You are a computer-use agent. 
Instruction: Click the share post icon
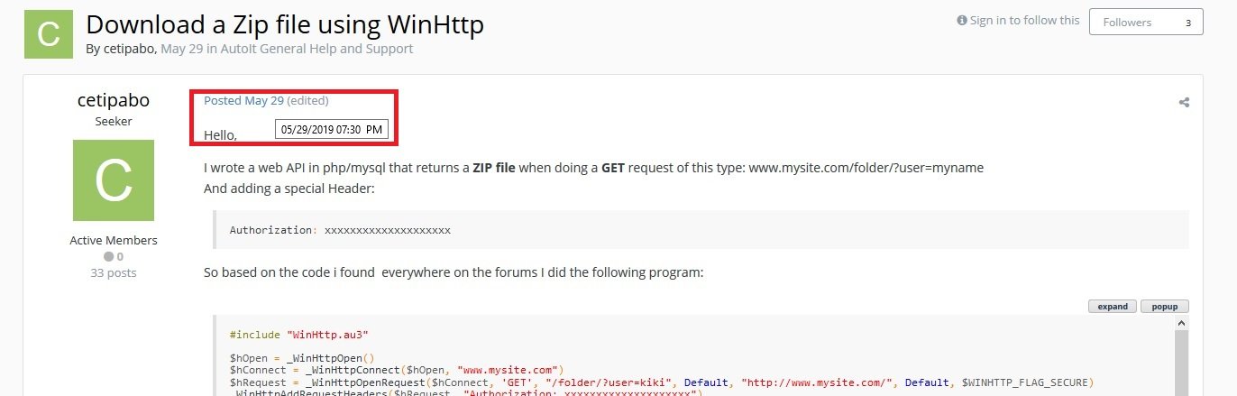tap(1184, 103)
